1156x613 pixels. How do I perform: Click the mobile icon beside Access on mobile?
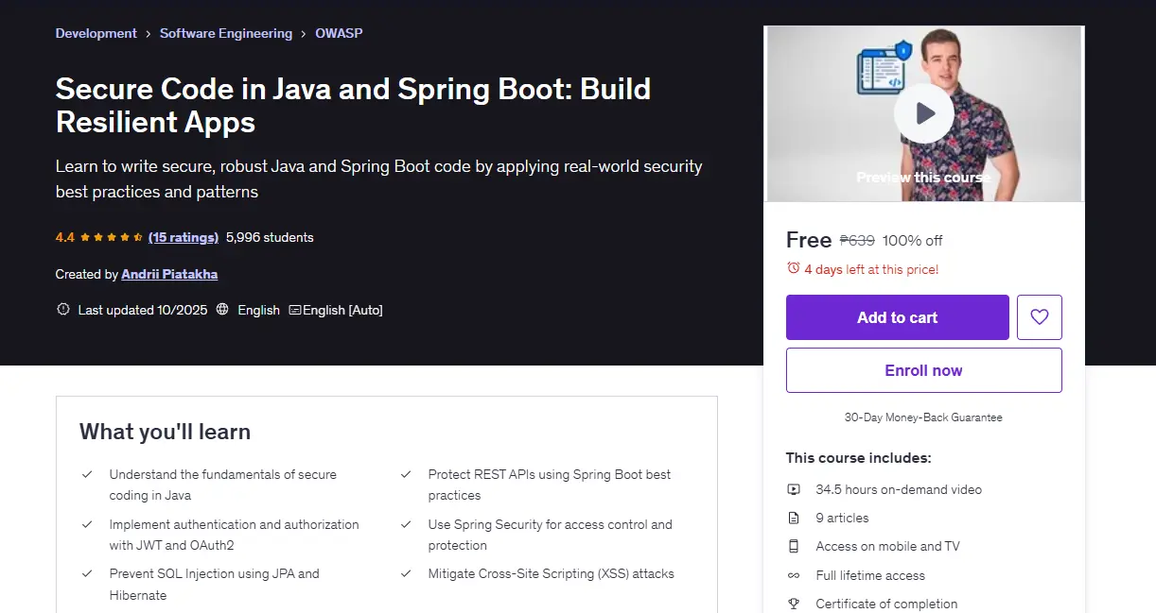coord(794,546)
